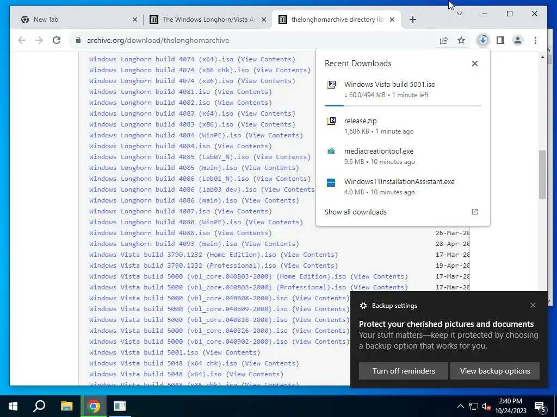This screenshot has width=557, height=417.
Task: Click the Vista build 5001.iso download progress bar
Action: click(x=403, y=106)
